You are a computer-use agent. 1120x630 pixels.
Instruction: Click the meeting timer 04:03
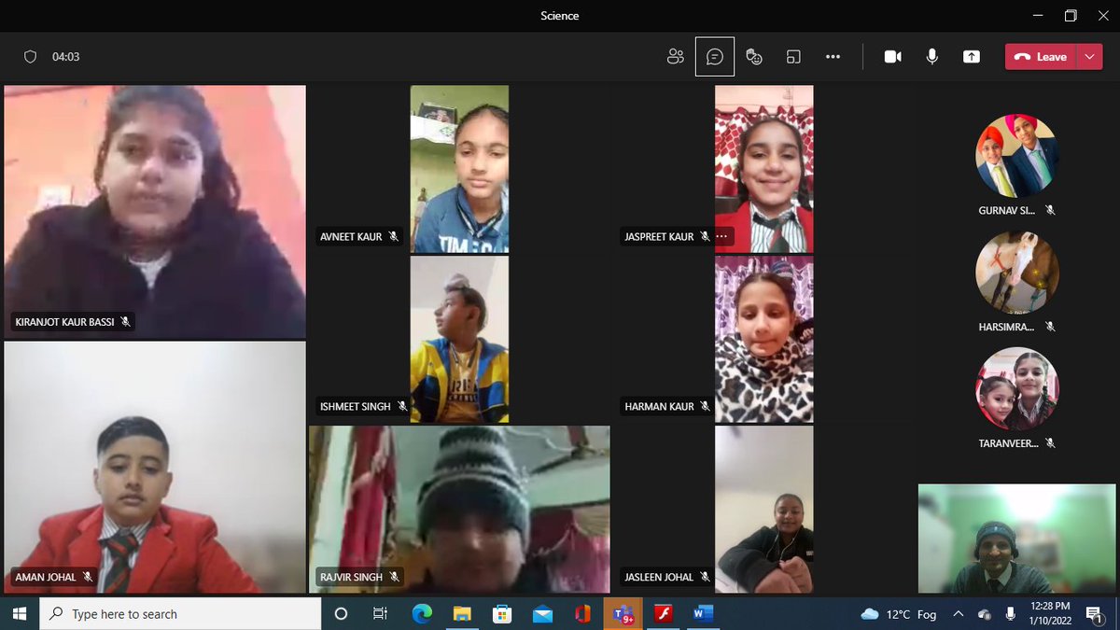65,57
